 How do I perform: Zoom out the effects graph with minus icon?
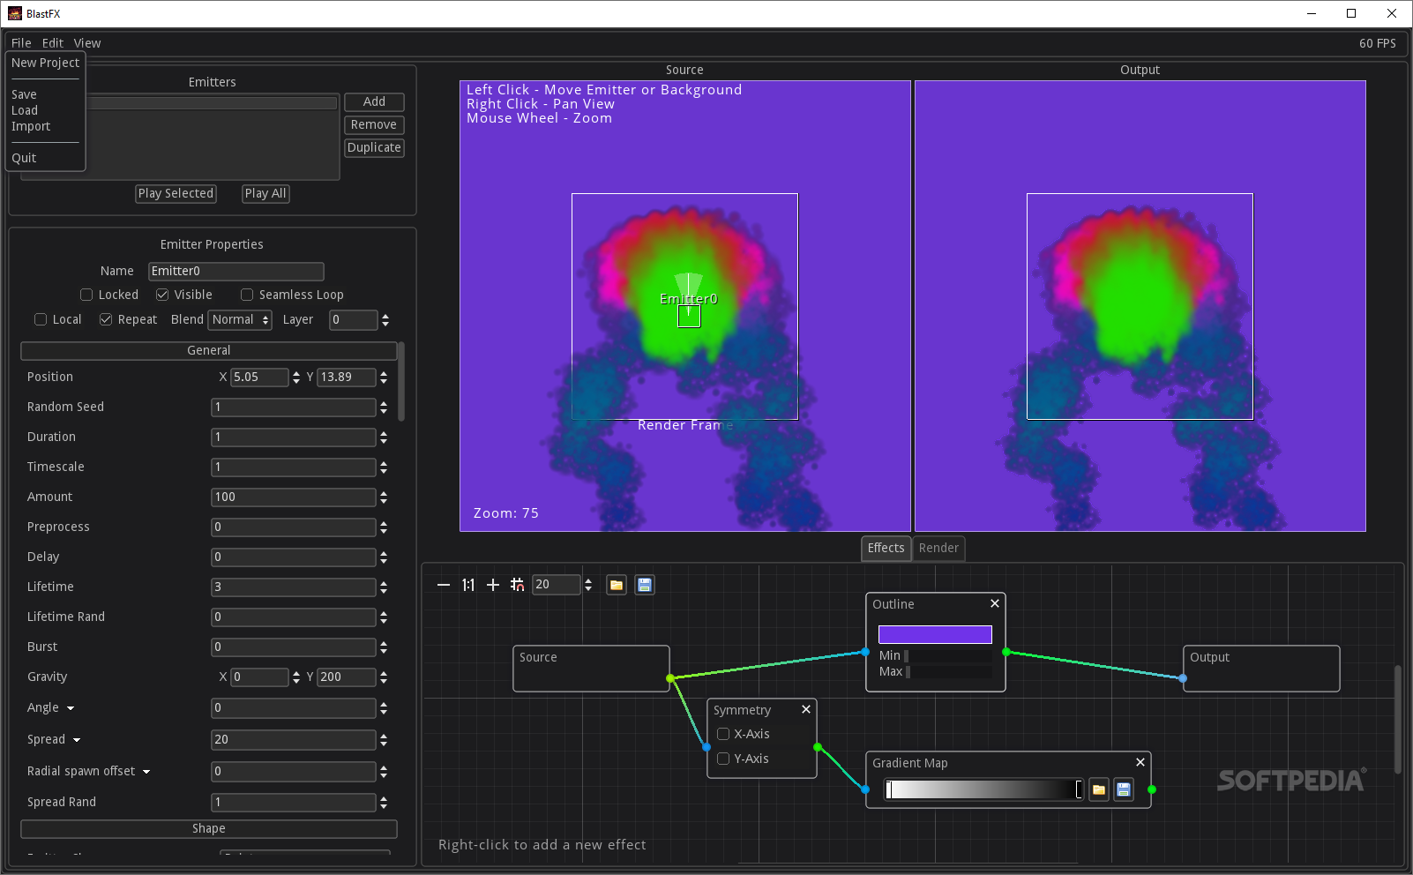click(444, 585)
